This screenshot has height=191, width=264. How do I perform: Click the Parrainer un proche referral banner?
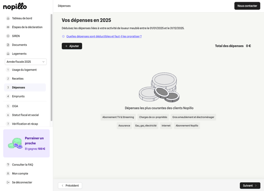coord(26,143)
